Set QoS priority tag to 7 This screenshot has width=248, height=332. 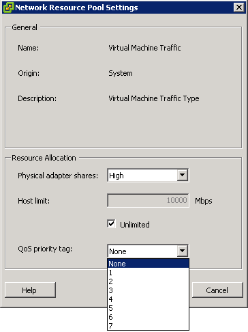click(148, 326)
